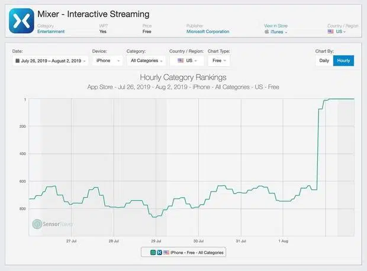Image resolution: width=367 pixels, height=271 pixels.
Task: Open the header US country selector
Action: [x=337, y=31]
